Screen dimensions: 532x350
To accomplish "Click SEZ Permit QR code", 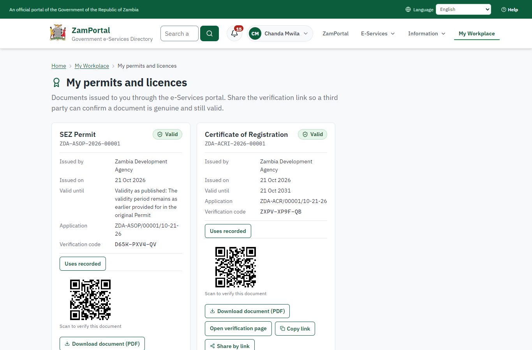I will point(90,300).
